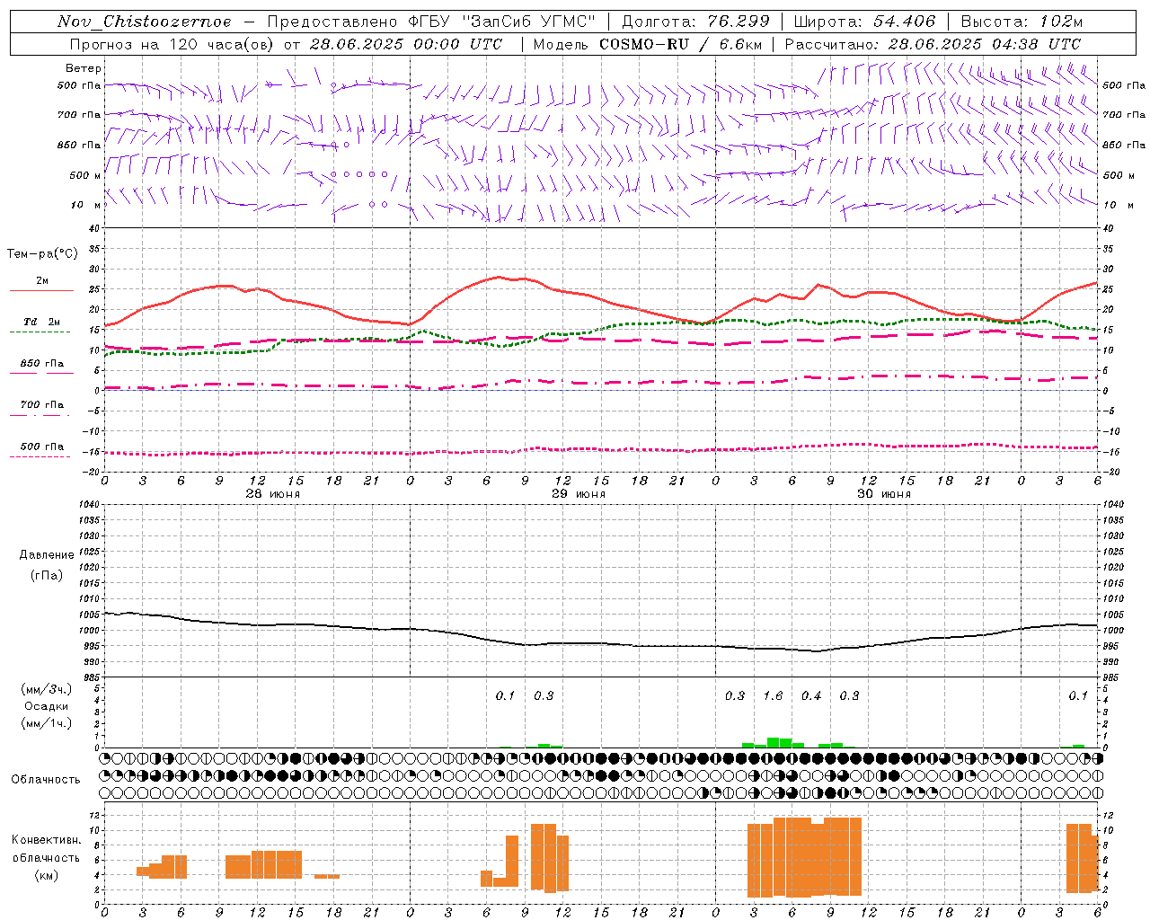
Task: Click the (км) unit label of convective clouds
Action: pyautogui.click(x=47, y=875)
